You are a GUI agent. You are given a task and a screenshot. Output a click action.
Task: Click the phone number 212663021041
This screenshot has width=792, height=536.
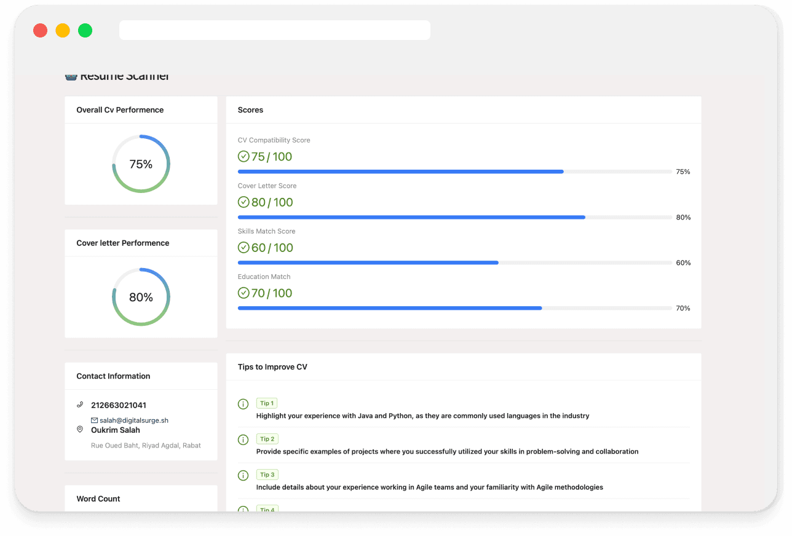119,405
